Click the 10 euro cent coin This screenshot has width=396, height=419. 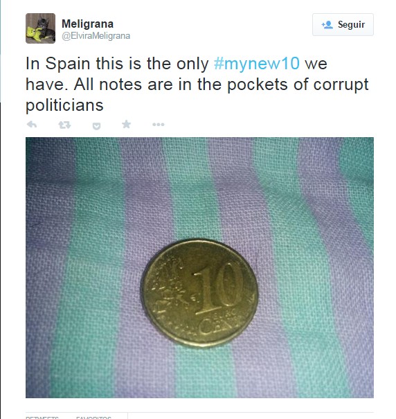click(199, 294)
